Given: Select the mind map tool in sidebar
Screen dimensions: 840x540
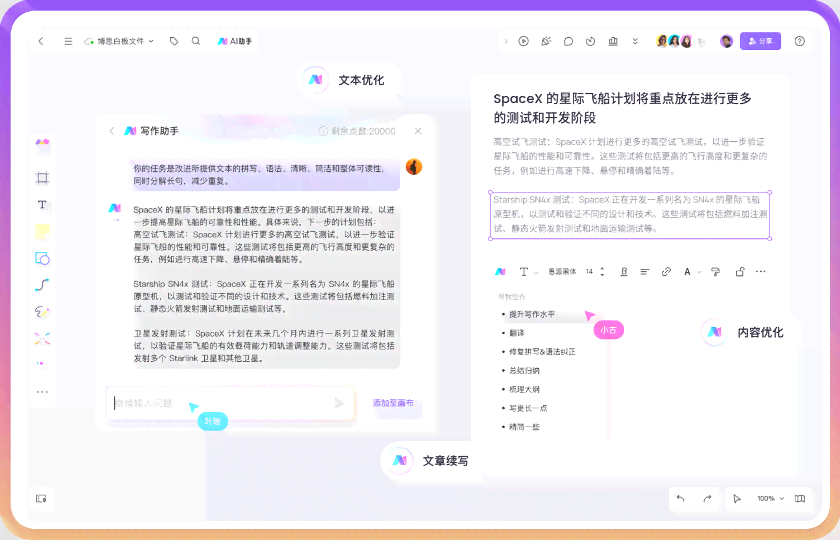Looking at the screenshot, I should click(x=42, y=338).
